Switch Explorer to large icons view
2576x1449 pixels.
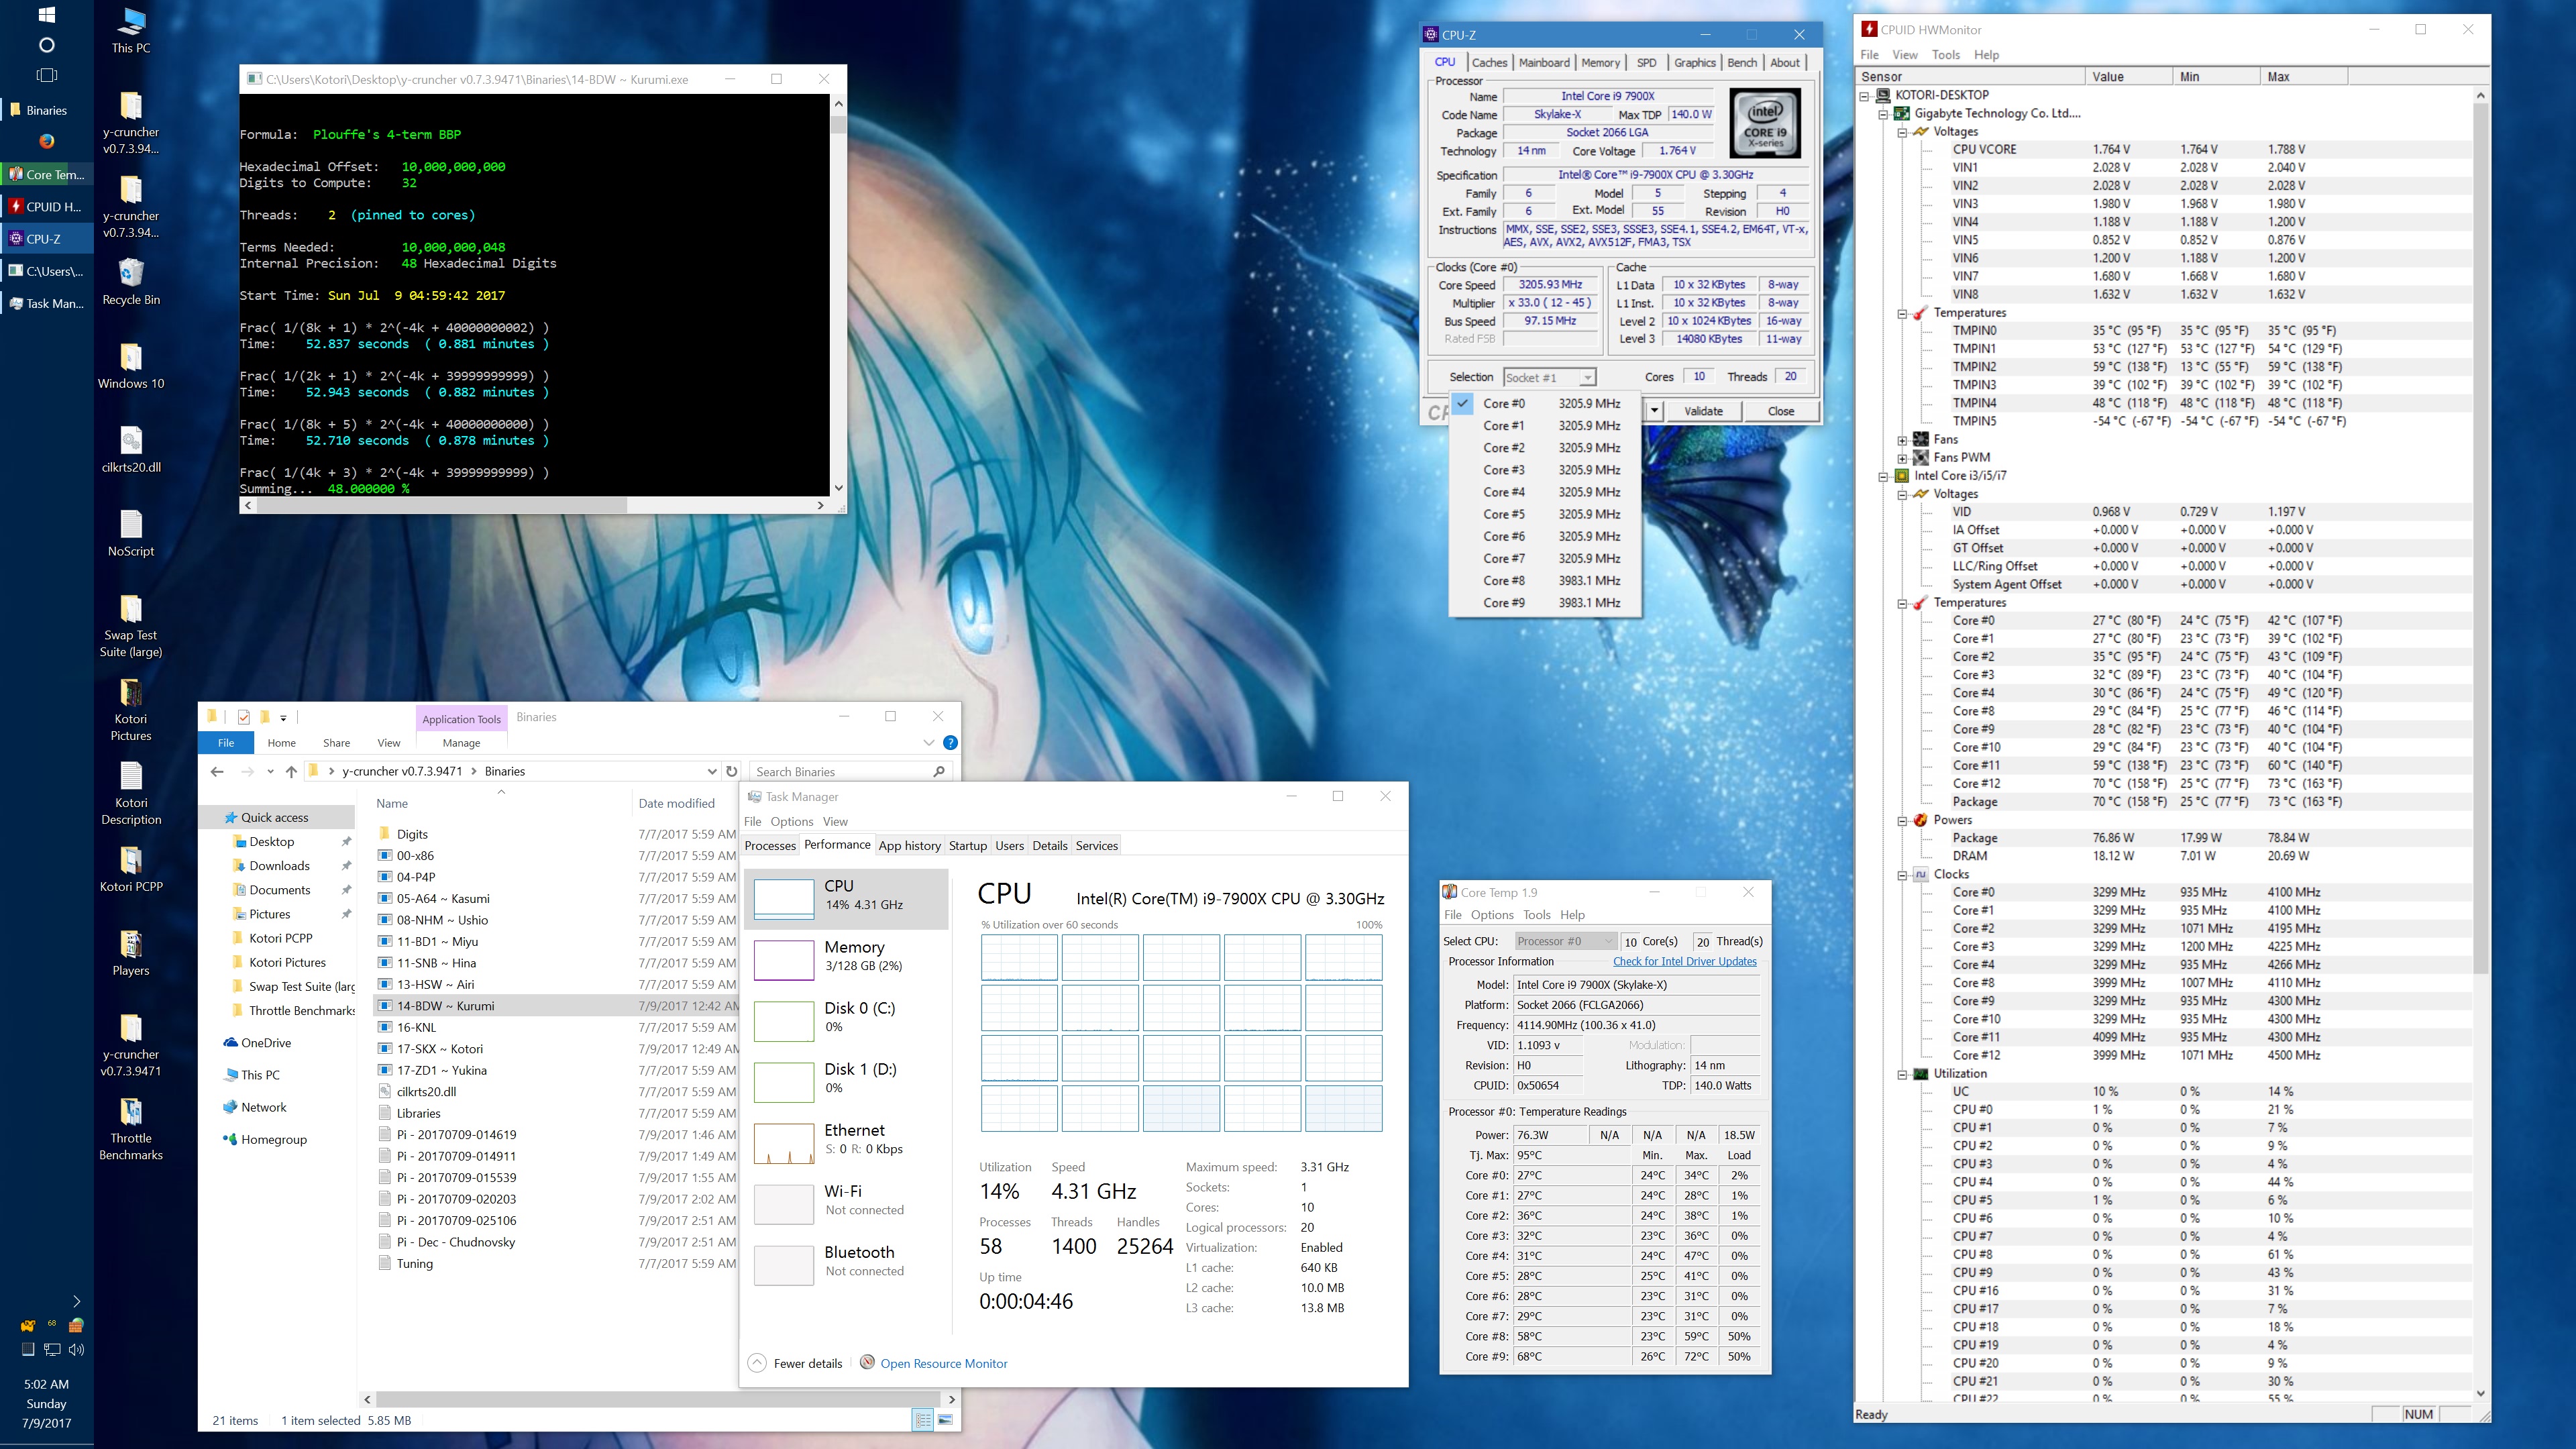945,1420
